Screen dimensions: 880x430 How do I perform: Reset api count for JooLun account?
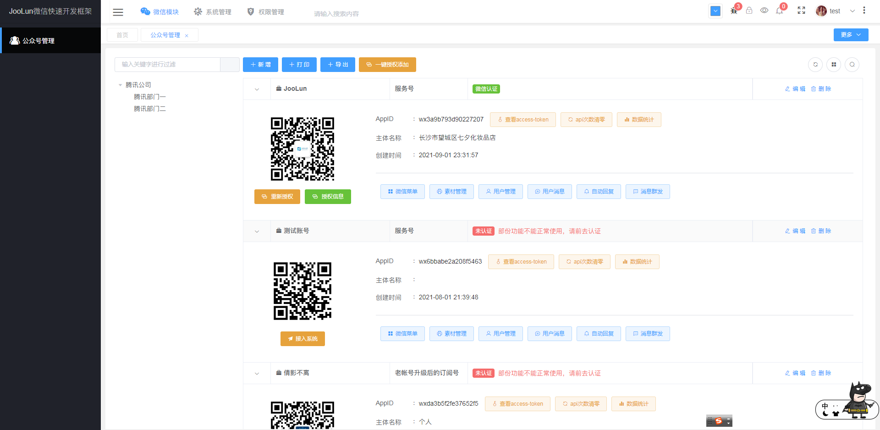click(586, 120)
